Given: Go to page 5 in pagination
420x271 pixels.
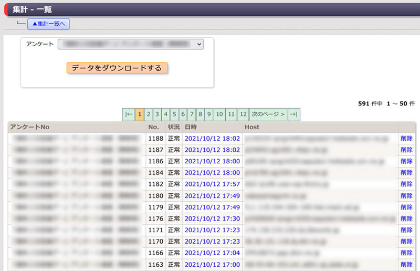Looking at the screenshot, I should coord(174,114).
